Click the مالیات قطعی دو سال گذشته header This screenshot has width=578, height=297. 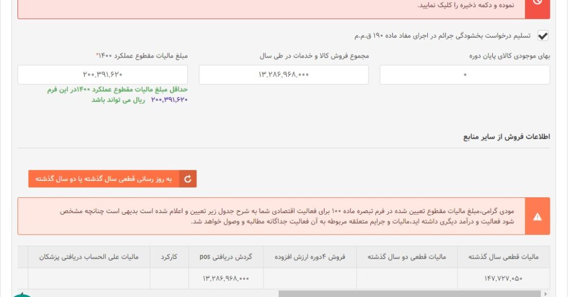click(406, 257)
